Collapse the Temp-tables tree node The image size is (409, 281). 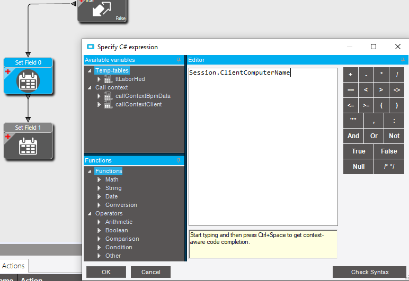click(x=90, y=71)
